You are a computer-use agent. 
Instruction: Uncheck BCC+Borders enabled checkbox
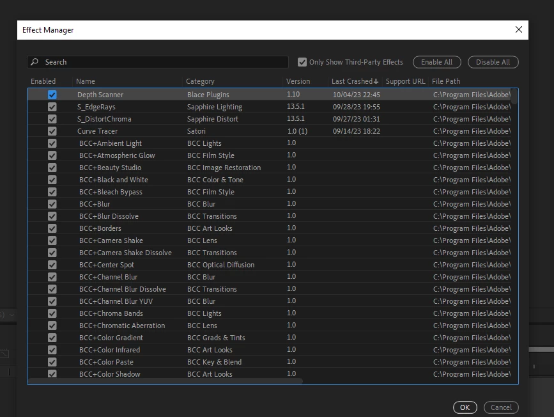click(52, 228)
